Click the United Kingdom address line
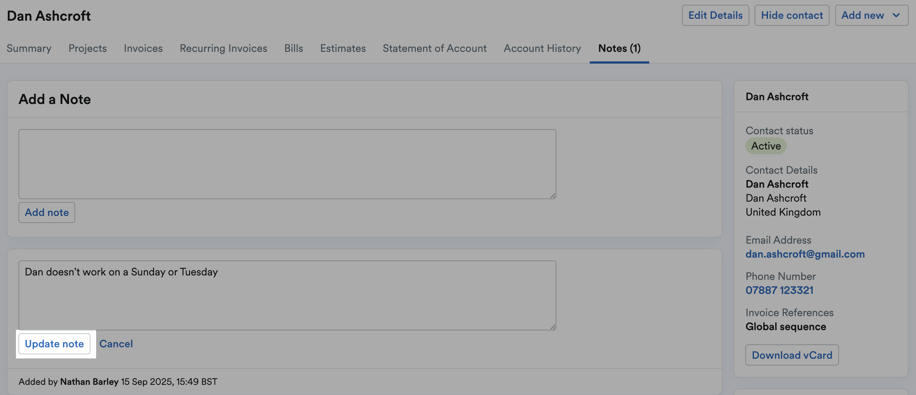Screen dimensions: 916x395 pyautogui.click(x=783, y=212)
